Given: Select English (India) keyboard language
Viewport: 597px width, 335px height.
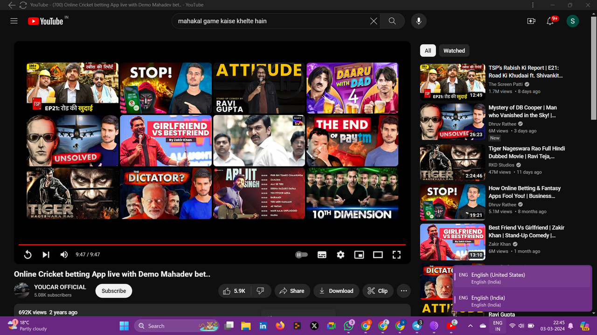Looking at the screenshot, I should 522,301.
